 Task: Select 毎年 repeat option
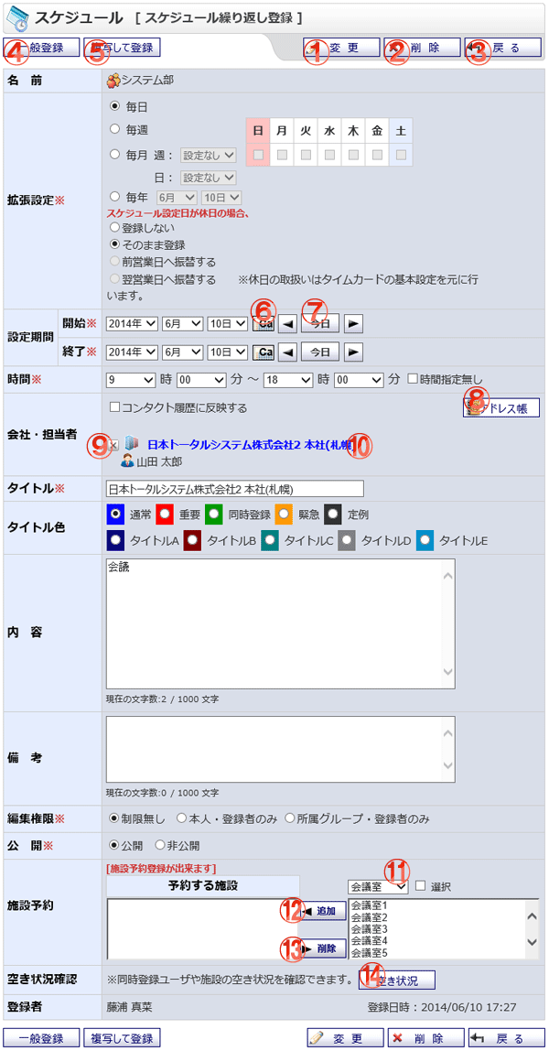click(113, 197)
